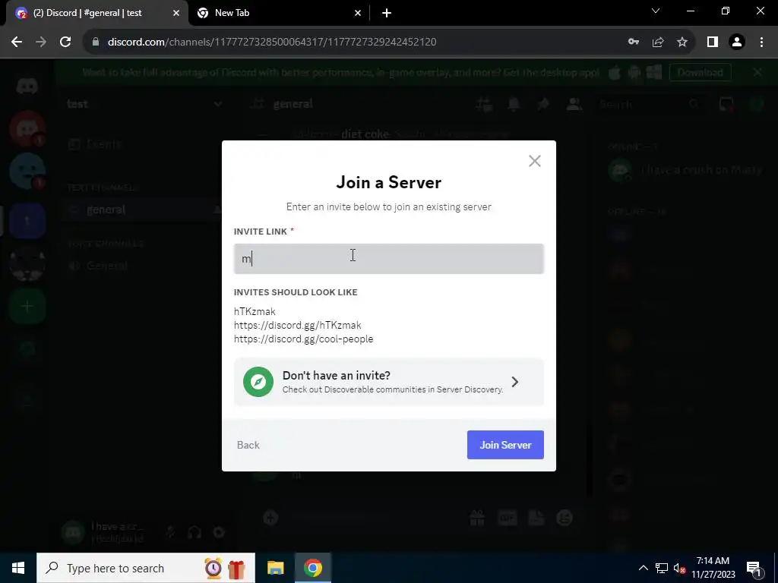Open notification settings bell icon
The height and width of the screenshot is (583, 778).
tap(514, 104)
